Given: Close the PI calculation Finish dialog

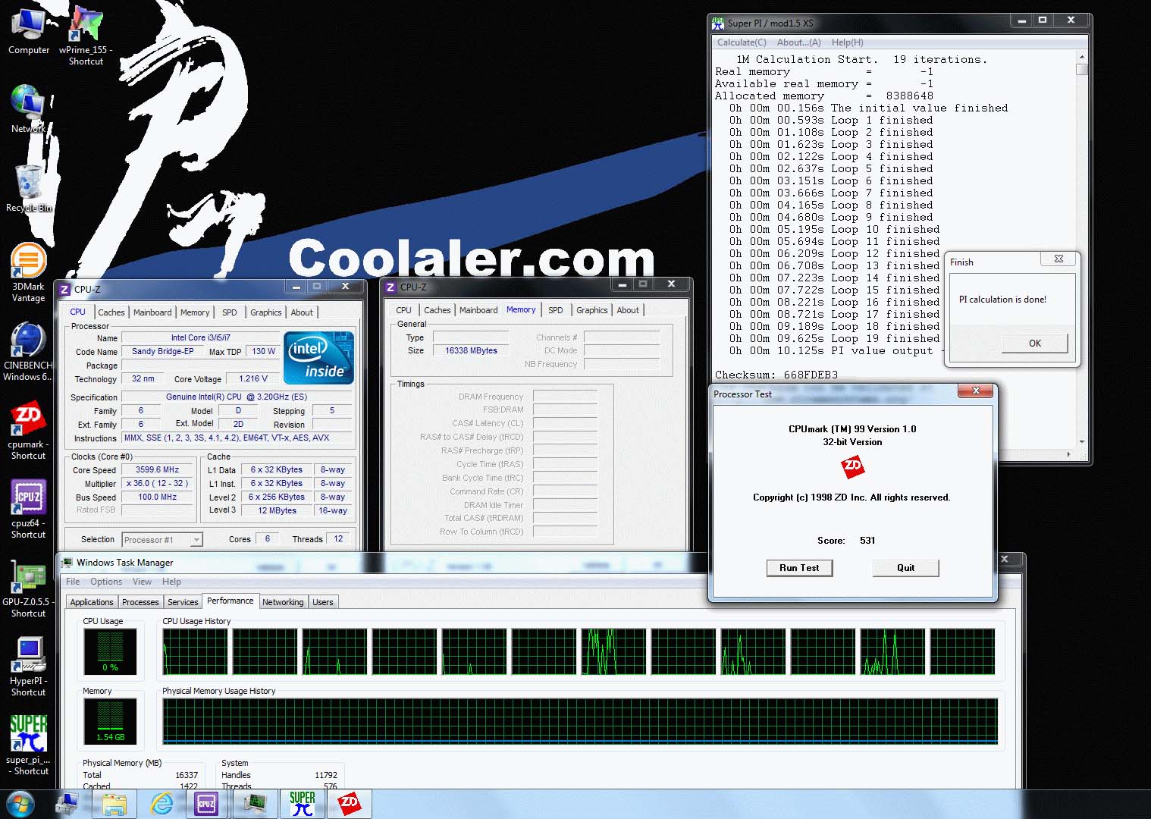Looking at the screenshot, I should [x=1058, y=259].
